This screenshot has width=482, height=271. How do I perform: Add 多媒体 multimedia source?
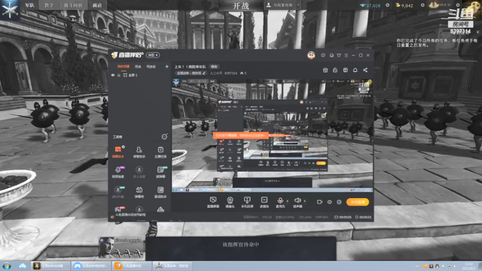pos(264,202)
